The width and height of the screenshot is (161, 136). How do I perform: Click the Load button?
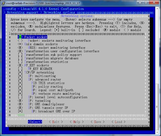(119, 122)
